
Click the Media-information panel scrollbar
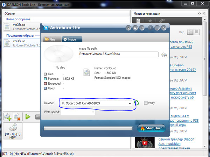coord(205,59)
